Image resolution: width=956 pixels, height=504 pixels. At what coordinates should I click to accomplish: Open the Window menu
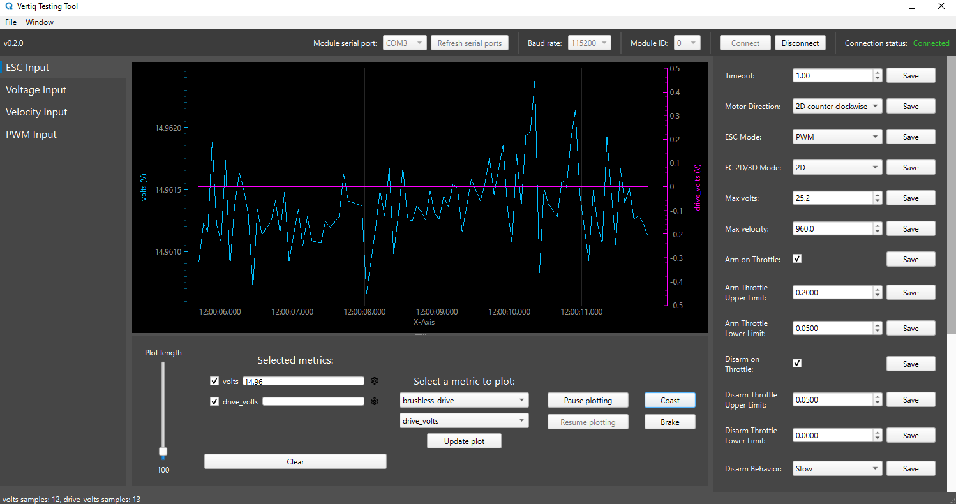[x=40, y=22]
